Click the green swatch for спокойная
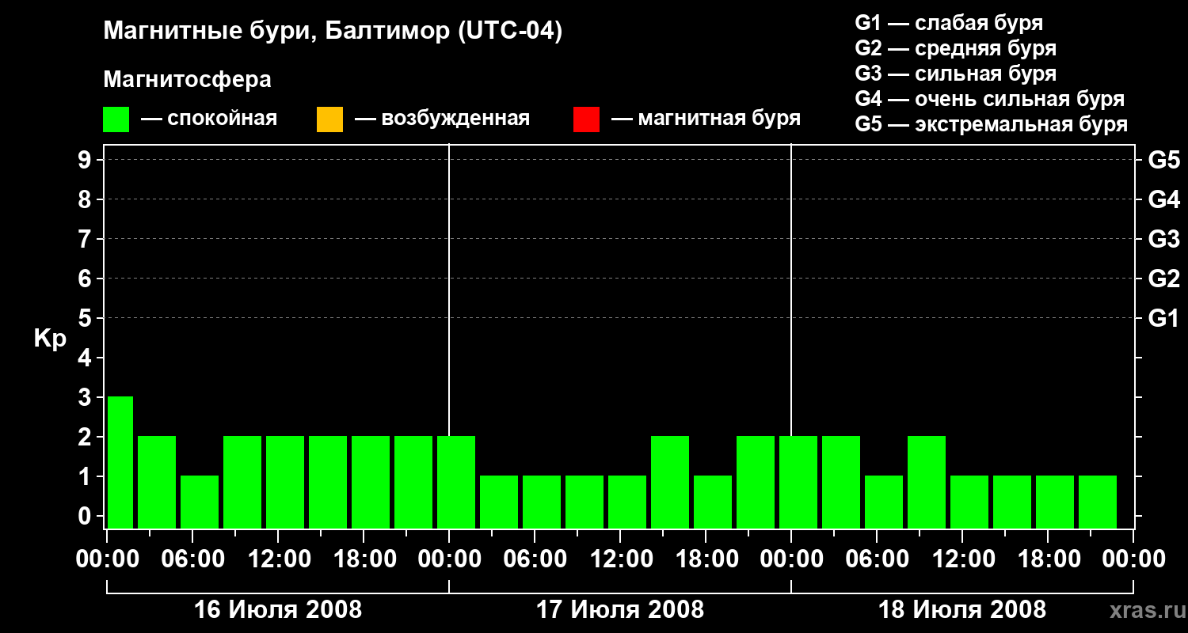The width and height of the screenshot is (1188, 633). 116,119
